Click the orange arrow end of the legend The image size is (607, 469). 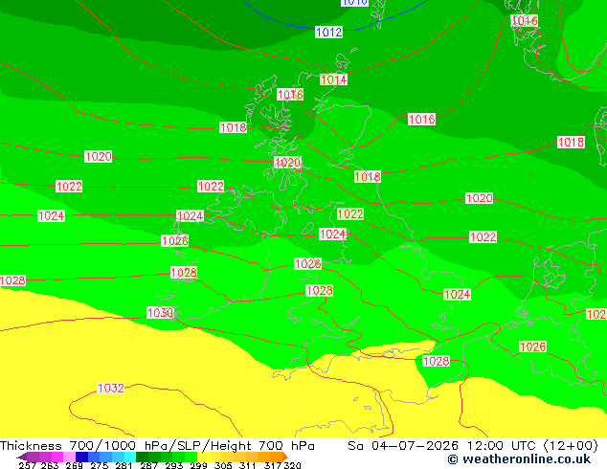coord(285,457)
